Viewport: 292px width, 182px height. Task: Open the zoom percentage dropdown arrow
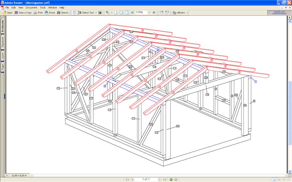pyautogui.click(x=149, y=13)
